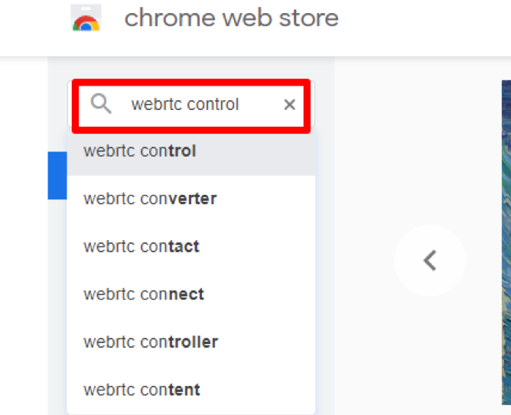This screenshot has height=415, width=511.
Task: Choose the 'webrtc controller' suggestion
Action: point(191,342)
